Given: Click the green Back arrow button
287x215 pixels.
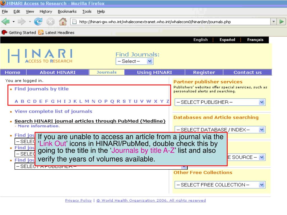Looking at the screenshot, I should point(6,22).
